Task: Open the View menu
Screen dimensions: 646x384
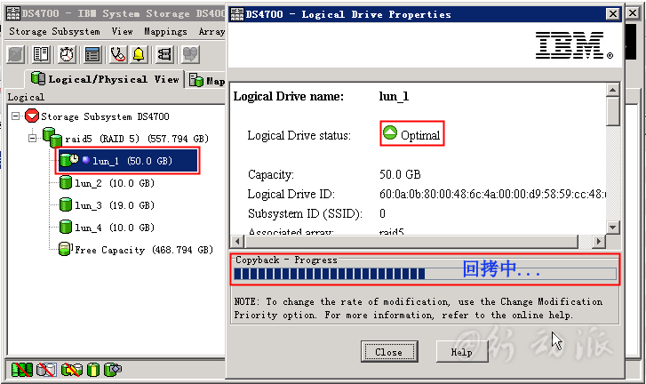Action: [x=122, y=31]
